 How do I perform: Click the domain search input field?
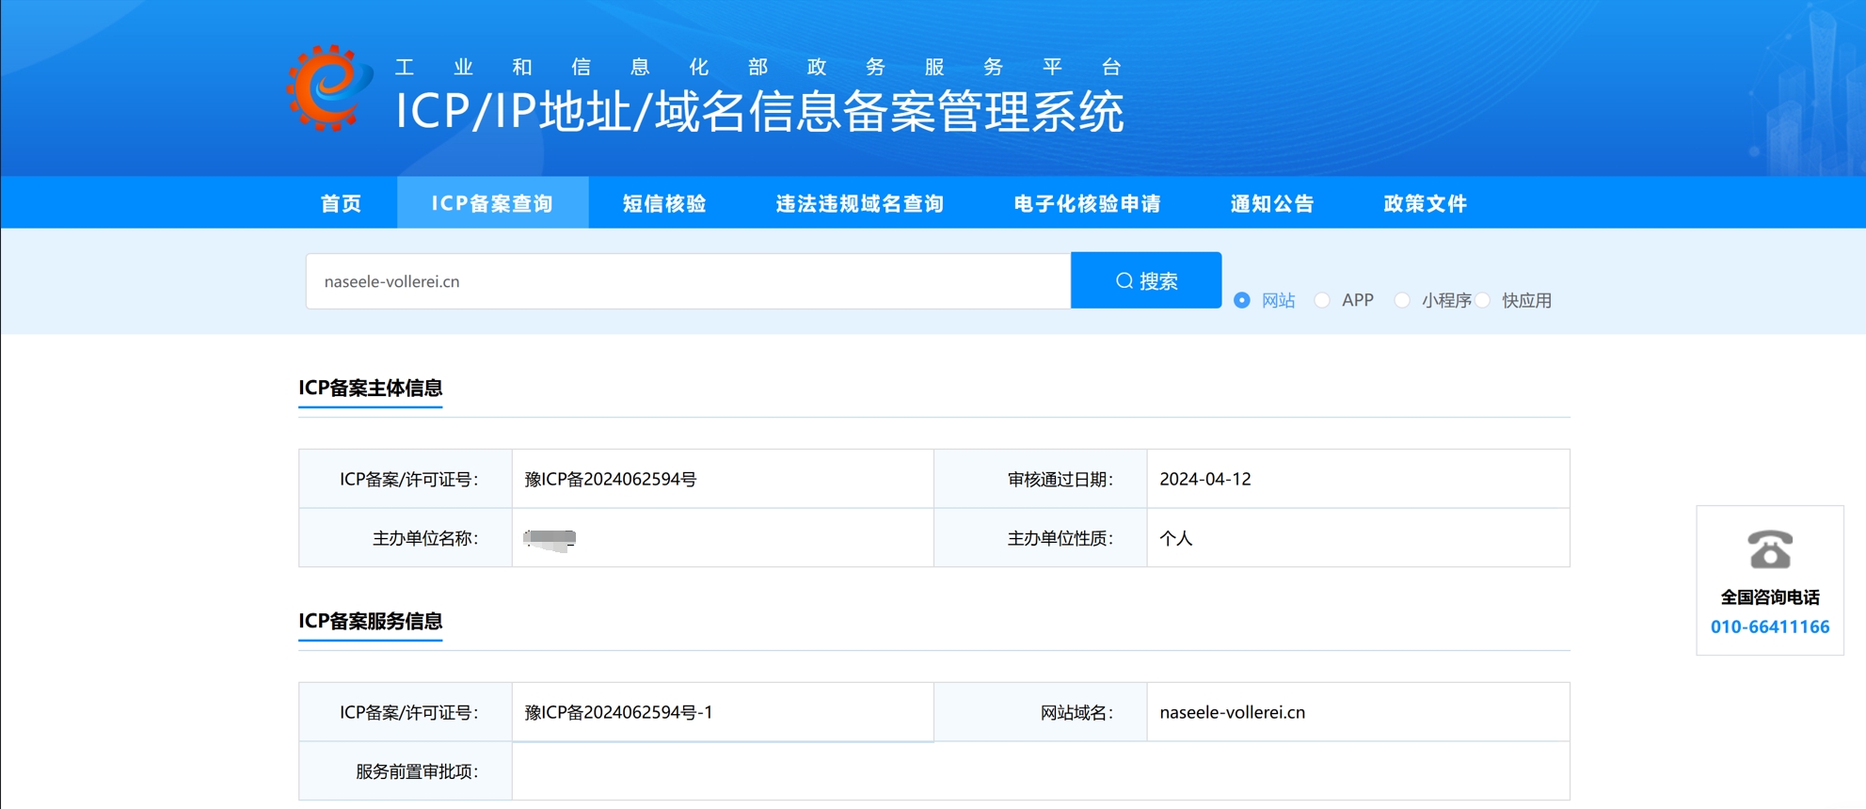pyautogui.click(x=687, y=281)
